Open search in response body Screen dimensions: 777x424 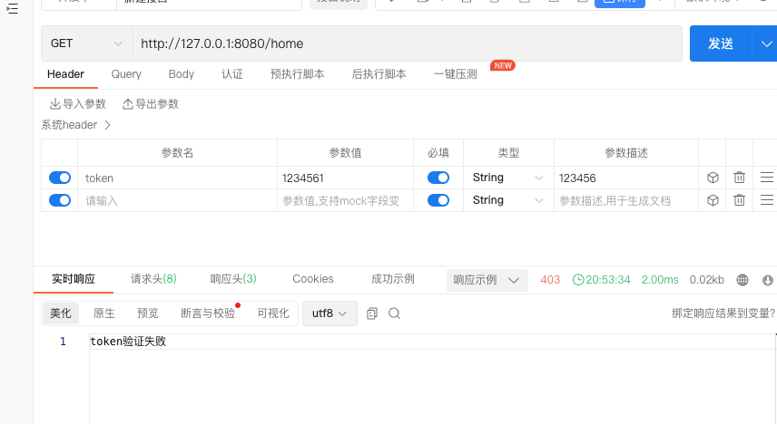[395, 313]
